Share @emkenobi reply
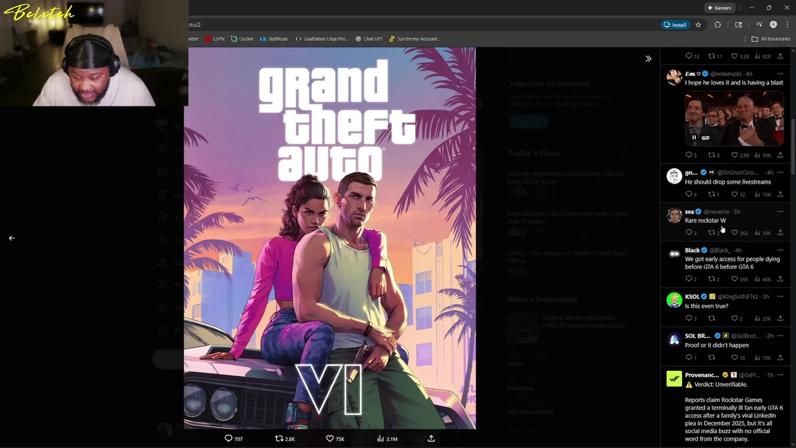 [780, 155]
